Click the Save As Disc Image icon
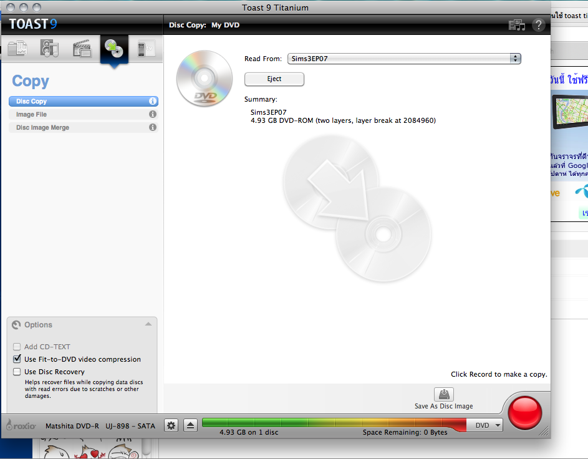The image size is (588, 459). point(444,395)
